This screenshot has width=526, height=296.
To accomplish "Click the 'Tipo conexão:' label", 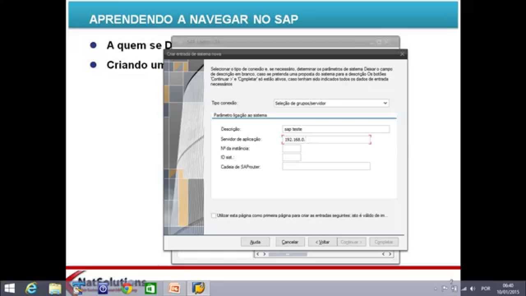I will (x=224, y=103).
